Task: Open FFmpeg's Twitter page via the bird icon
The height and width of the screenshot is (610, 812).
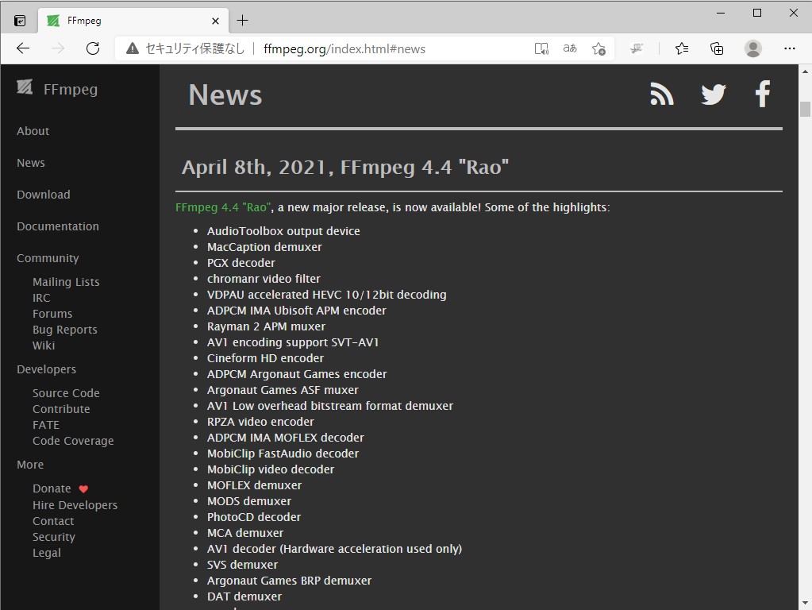Action: pos(713,95)
